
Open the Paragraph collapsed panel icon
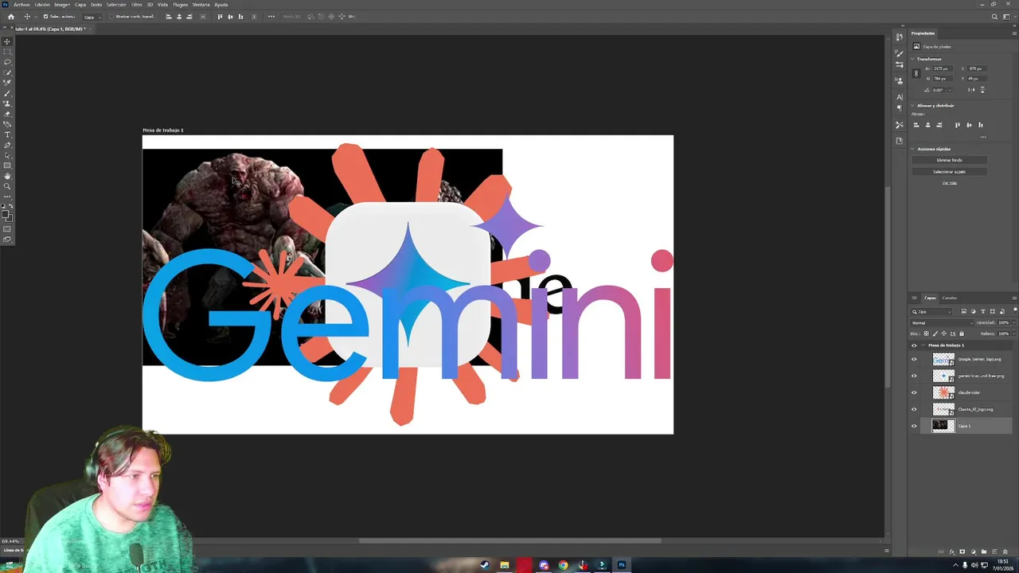(900, 108)
